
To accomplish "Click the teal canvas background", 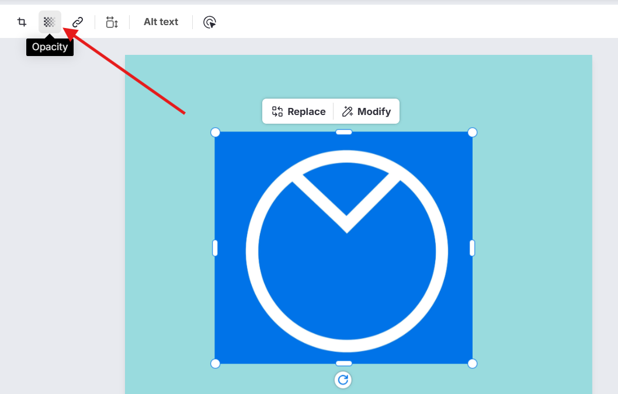I will click(x=526, y=233).
